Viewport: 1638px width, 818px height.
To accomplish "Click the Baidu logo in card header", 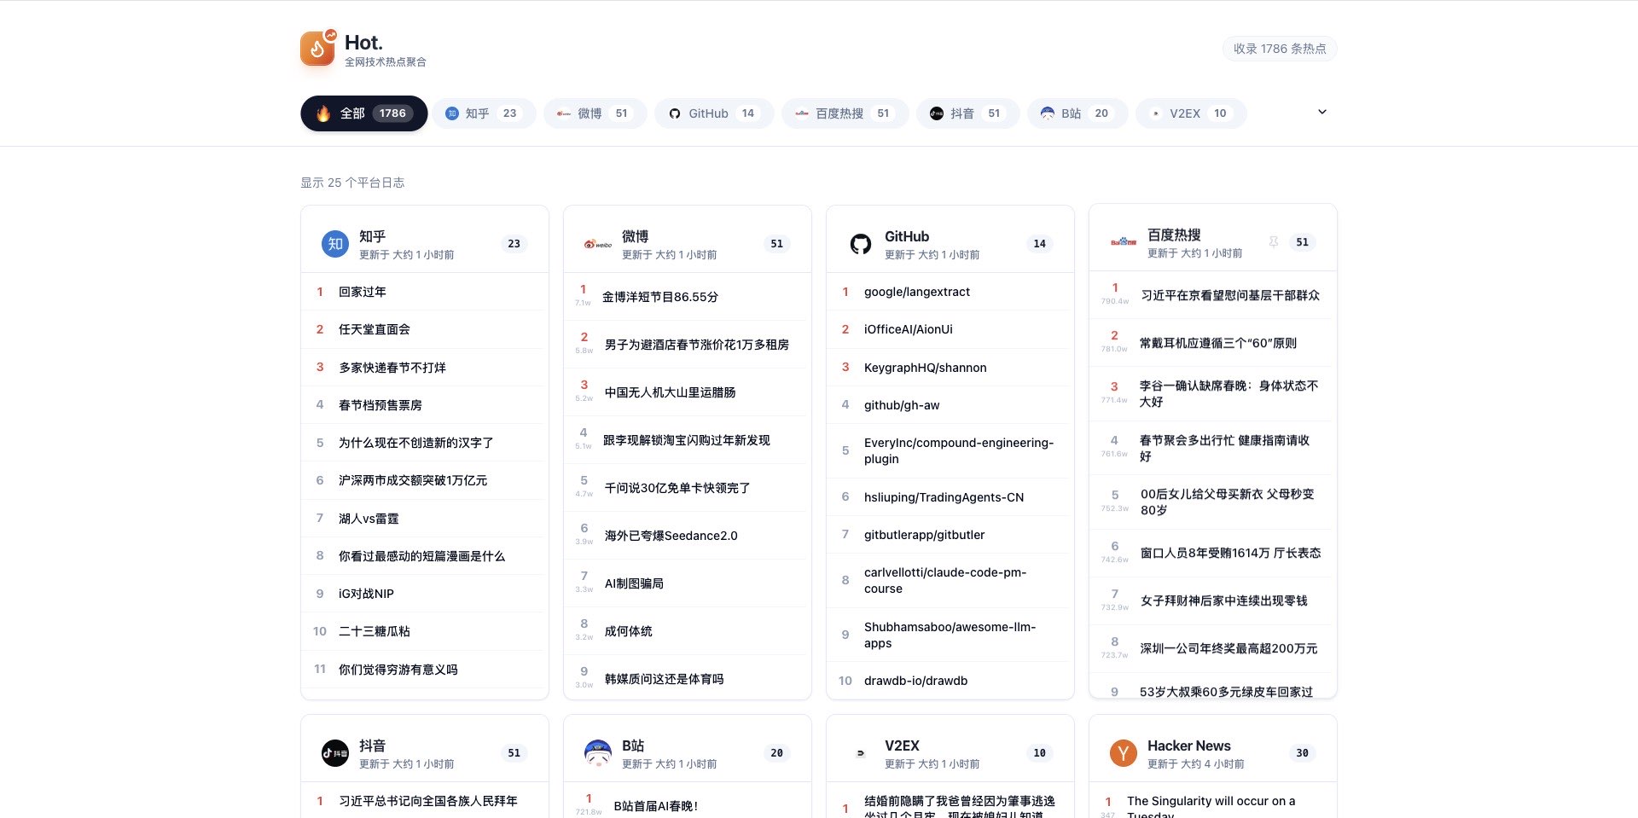I will [x=1124, y=242].
